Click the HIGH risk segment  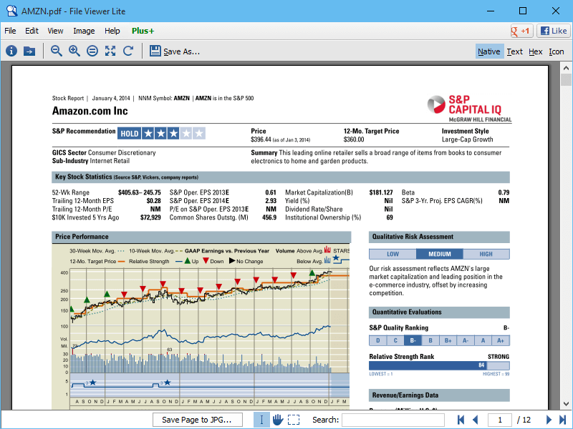486,254
